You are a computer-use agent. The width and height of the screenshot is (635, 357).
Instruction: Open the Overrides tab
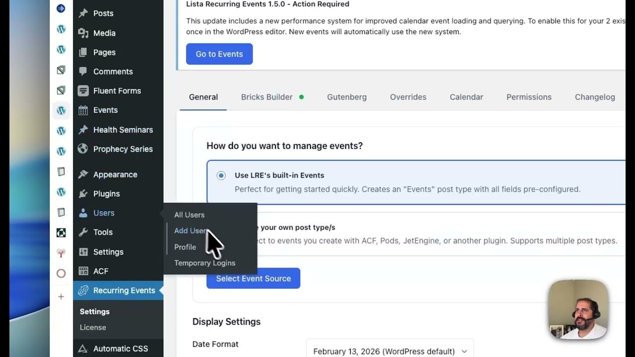click(x=408, y=97)
